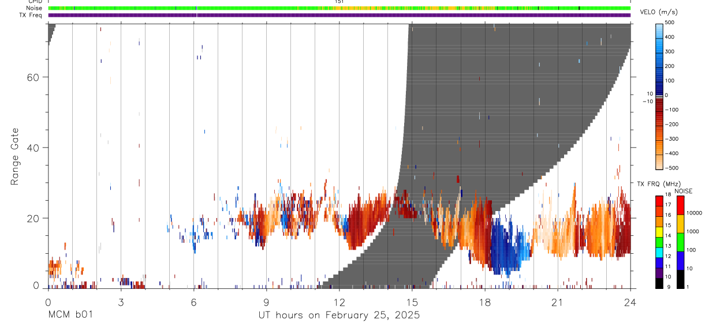Select the 6 tick on UT hours axis

pyautogui.click(x=193, y=302)
